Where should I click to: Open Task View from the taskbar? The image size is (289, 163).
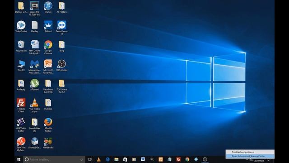point(90,159)
